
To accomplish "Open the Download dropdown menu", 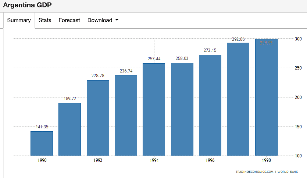I will point(103,20).
